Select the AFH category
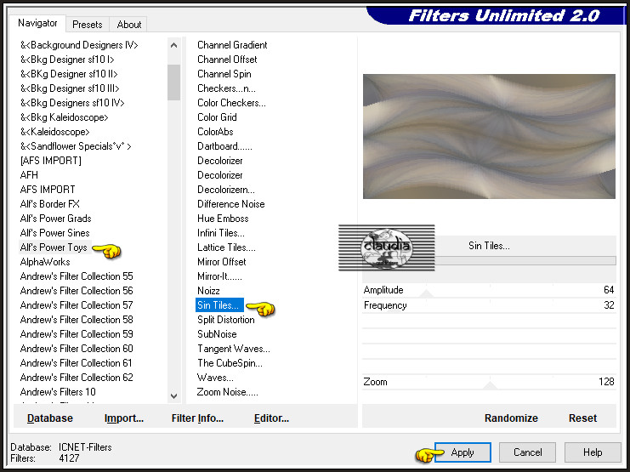 tap(29, 175)
